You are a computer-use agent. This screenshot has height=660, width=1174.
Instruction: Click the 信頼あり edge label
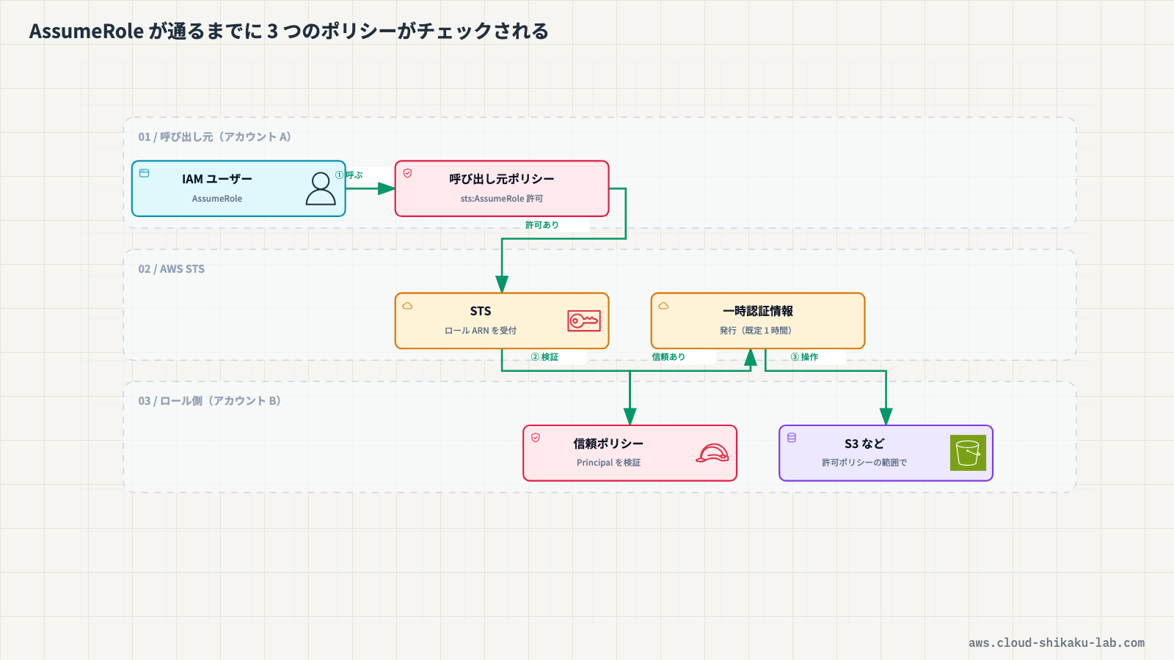668,357
